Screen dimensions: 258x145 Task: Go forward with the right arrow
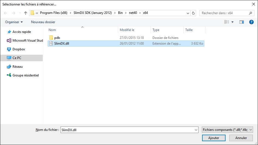click(13, 13)
